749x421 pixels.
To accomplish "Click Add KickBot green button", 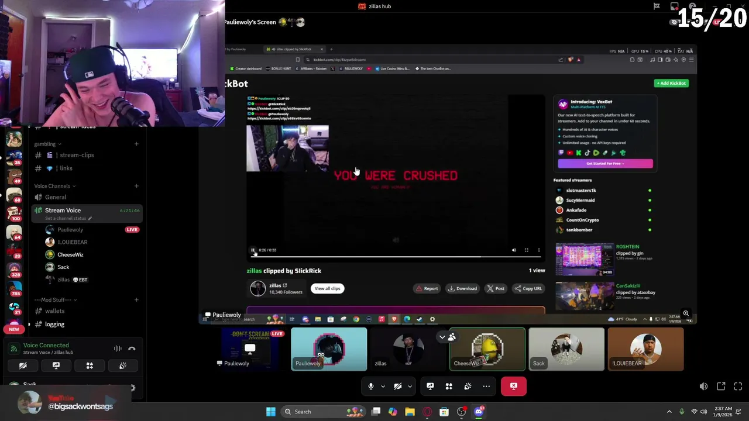I will point(671,83).
